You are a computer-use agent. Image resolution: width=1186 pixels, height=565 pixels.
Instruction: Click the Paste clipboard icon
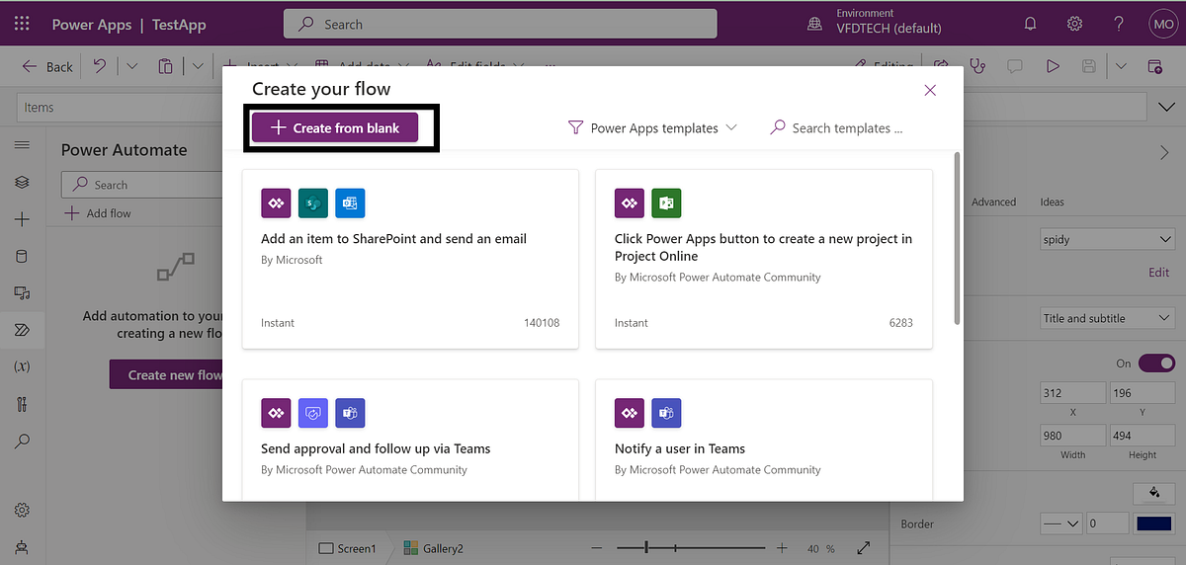(166, 66)
